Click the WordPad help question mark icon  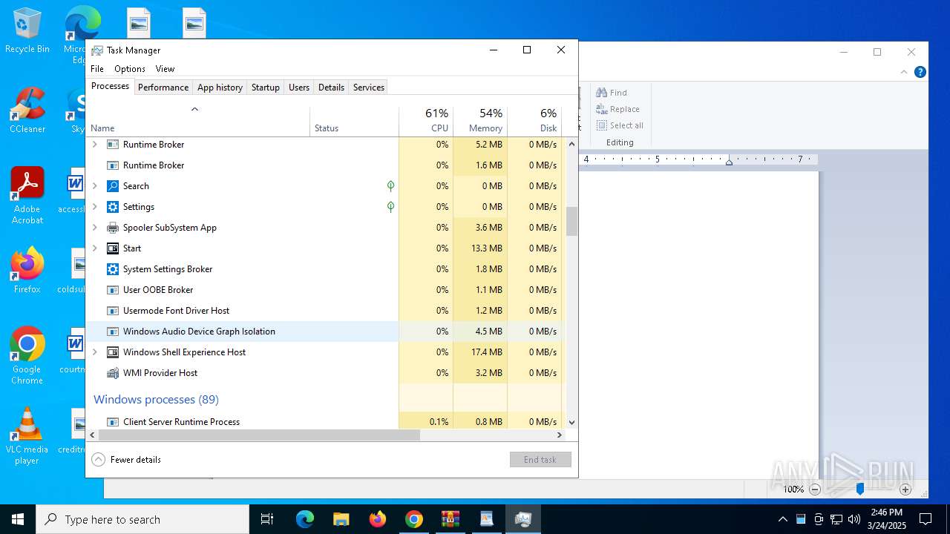920,72
